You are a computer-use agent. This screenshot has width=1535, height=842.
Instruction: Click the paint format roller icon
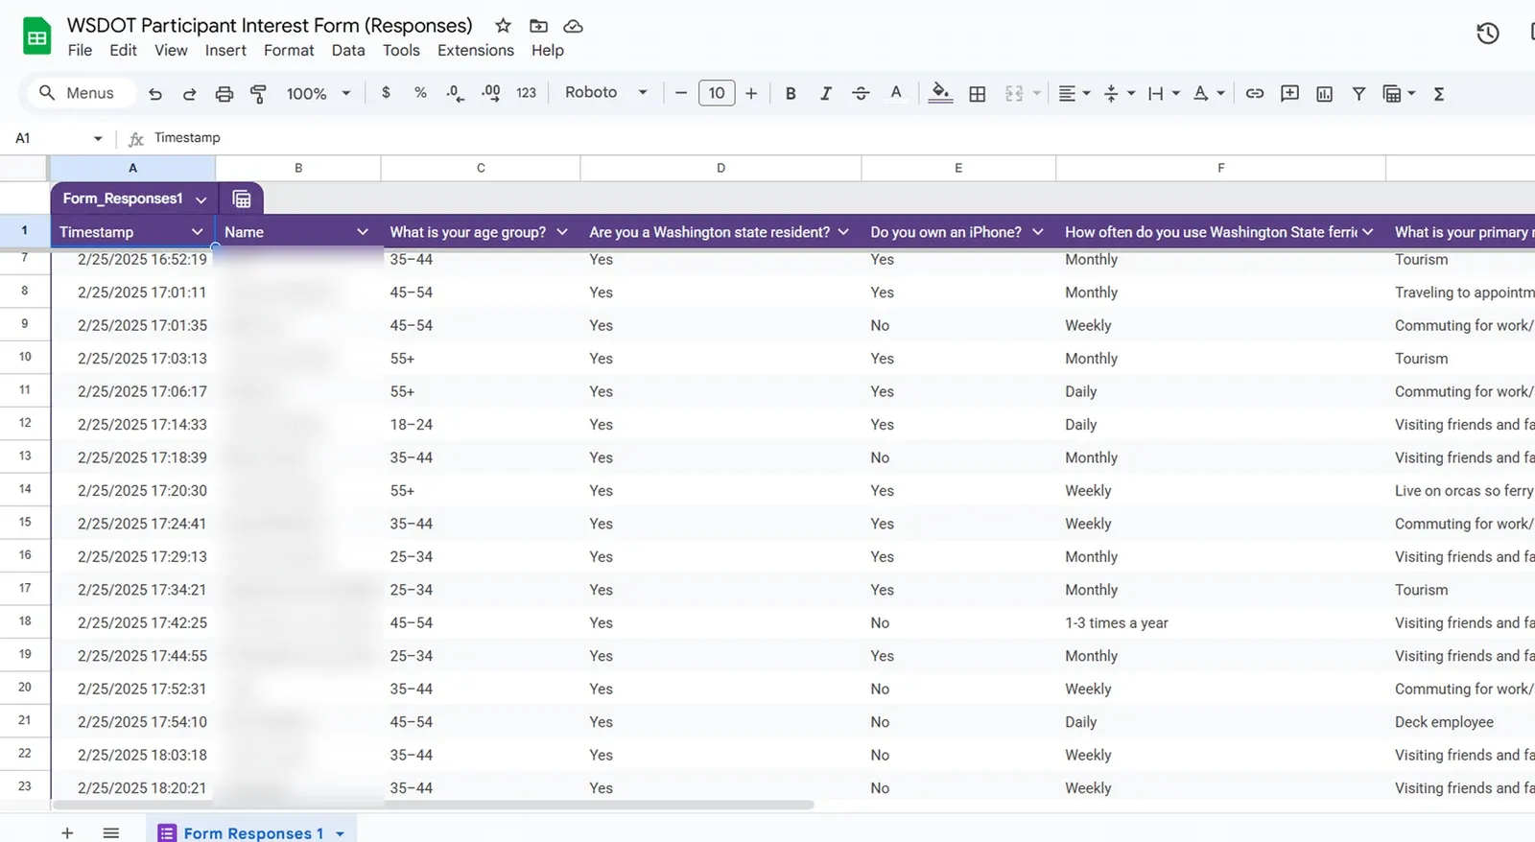(258, 93)
